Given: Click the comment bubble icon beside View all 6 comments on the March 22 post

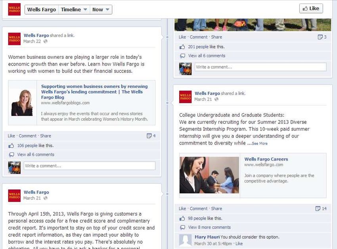Looking at the screenshot, I should pyautogui.click(x=11, y=155).
